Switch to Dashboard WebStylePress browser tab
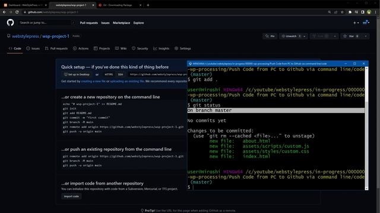This screenshot has width=380, height=213. [24, 5]
